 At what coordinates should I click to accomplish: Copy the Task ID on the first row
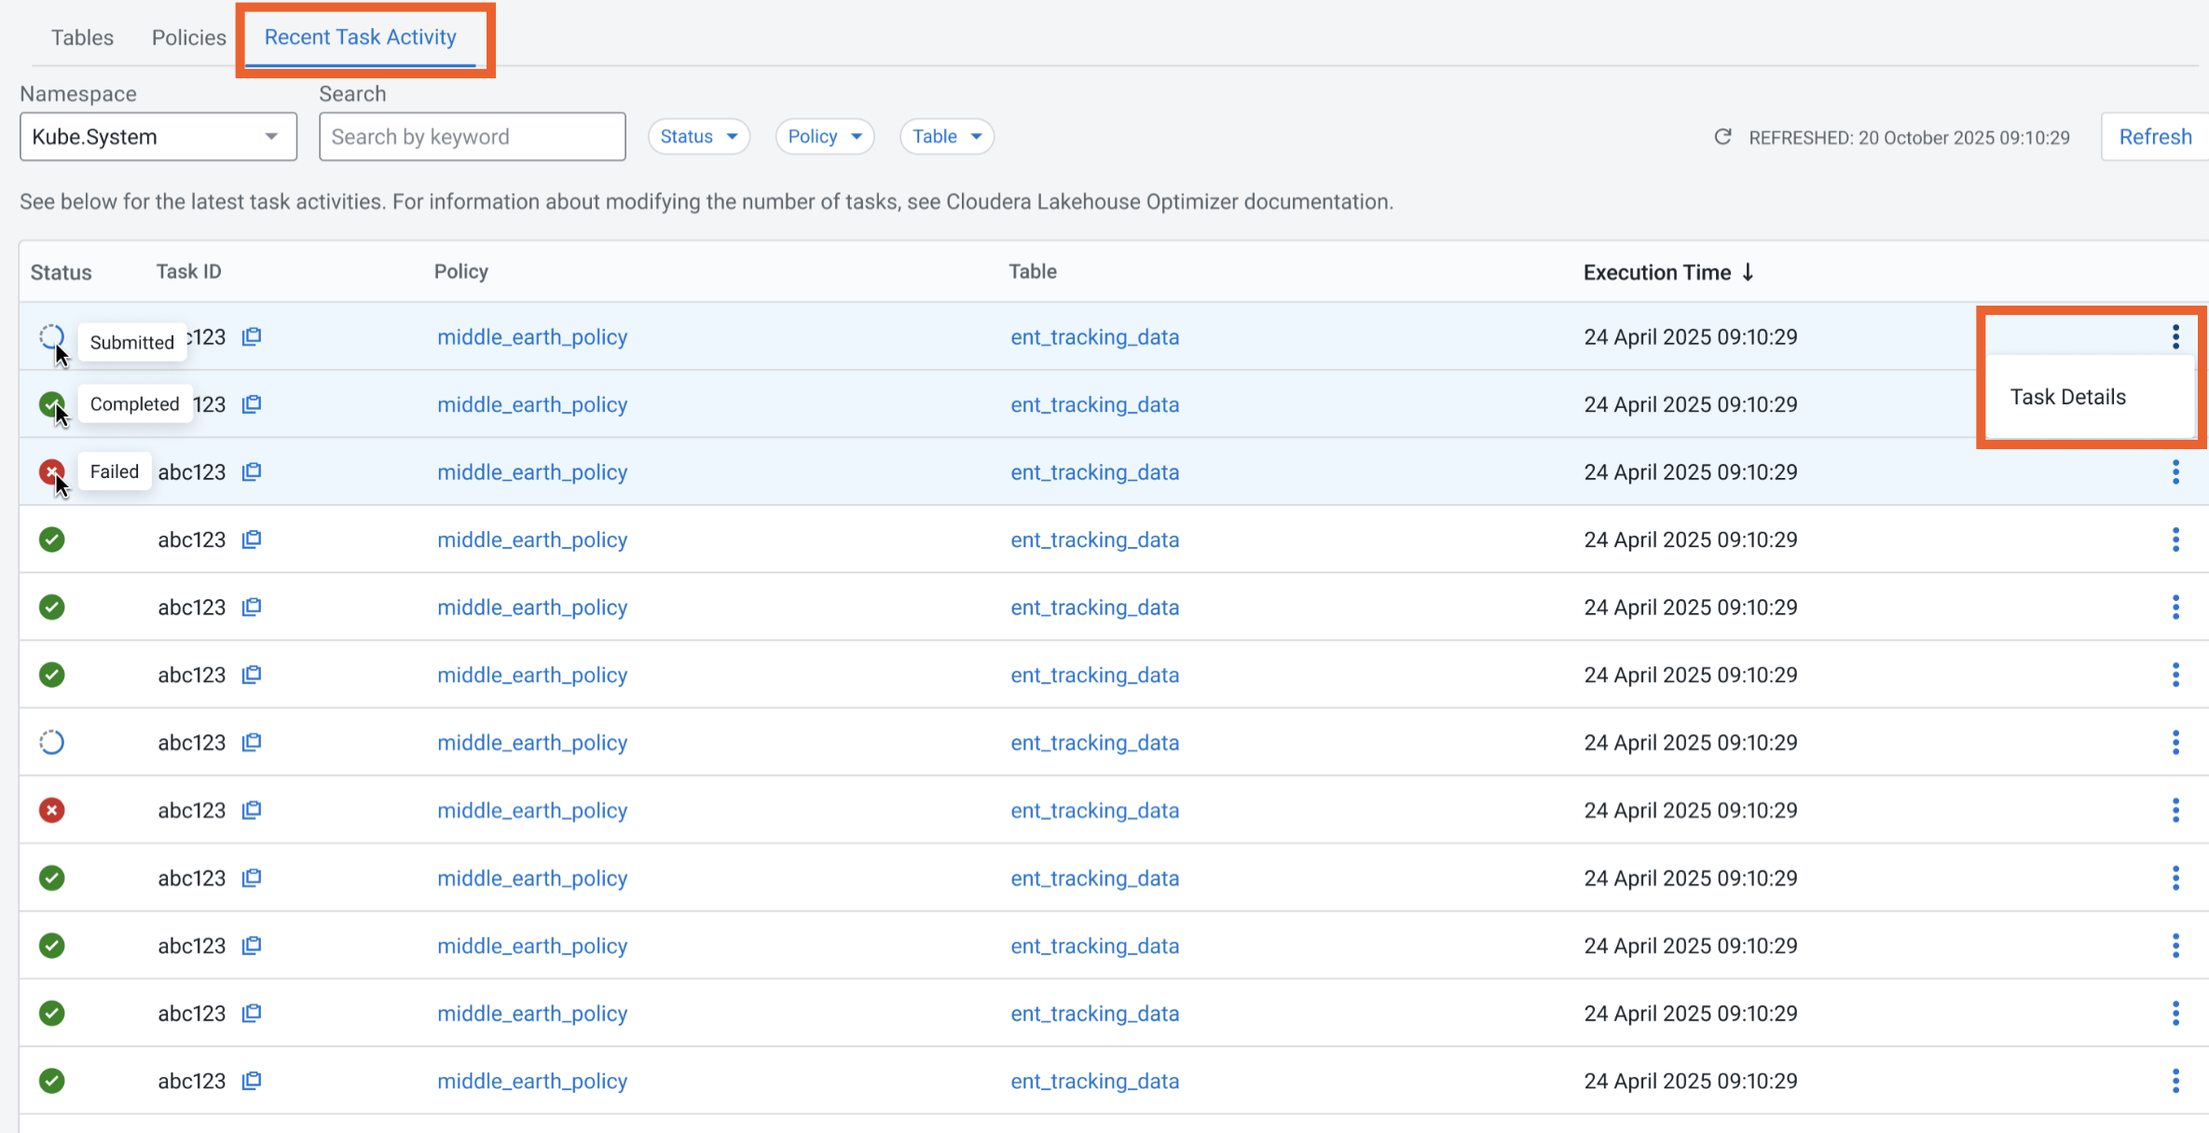(250, 336)
